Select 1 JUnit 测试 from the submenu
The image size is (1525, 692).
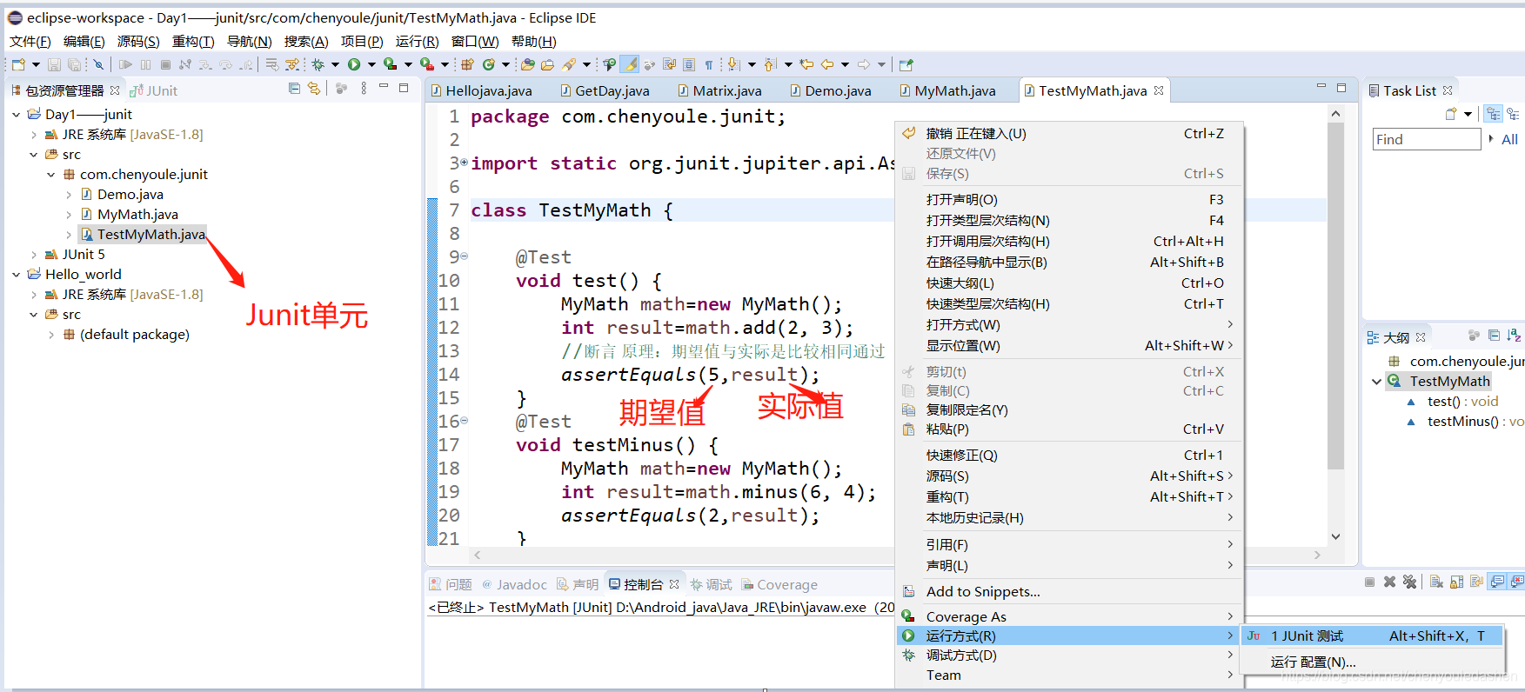pyautogui.click(x=1373, y=636)
